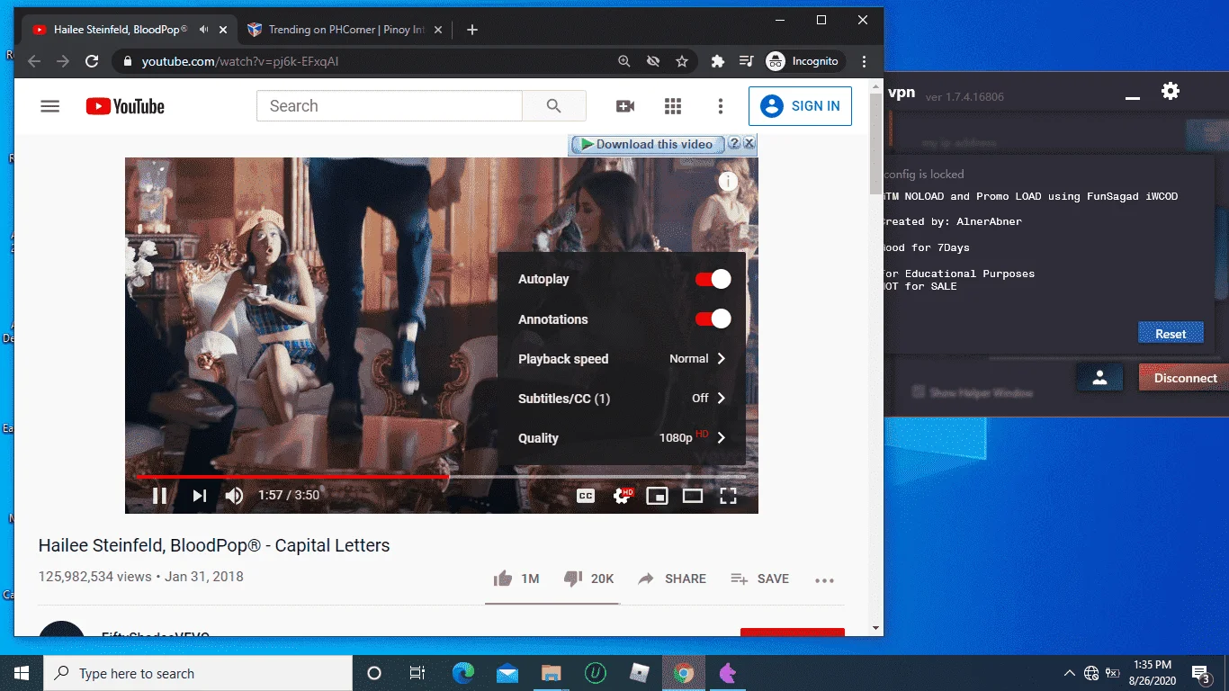Open Chrome media control icon
The image size is (1229, 691).
click(746, 61)
